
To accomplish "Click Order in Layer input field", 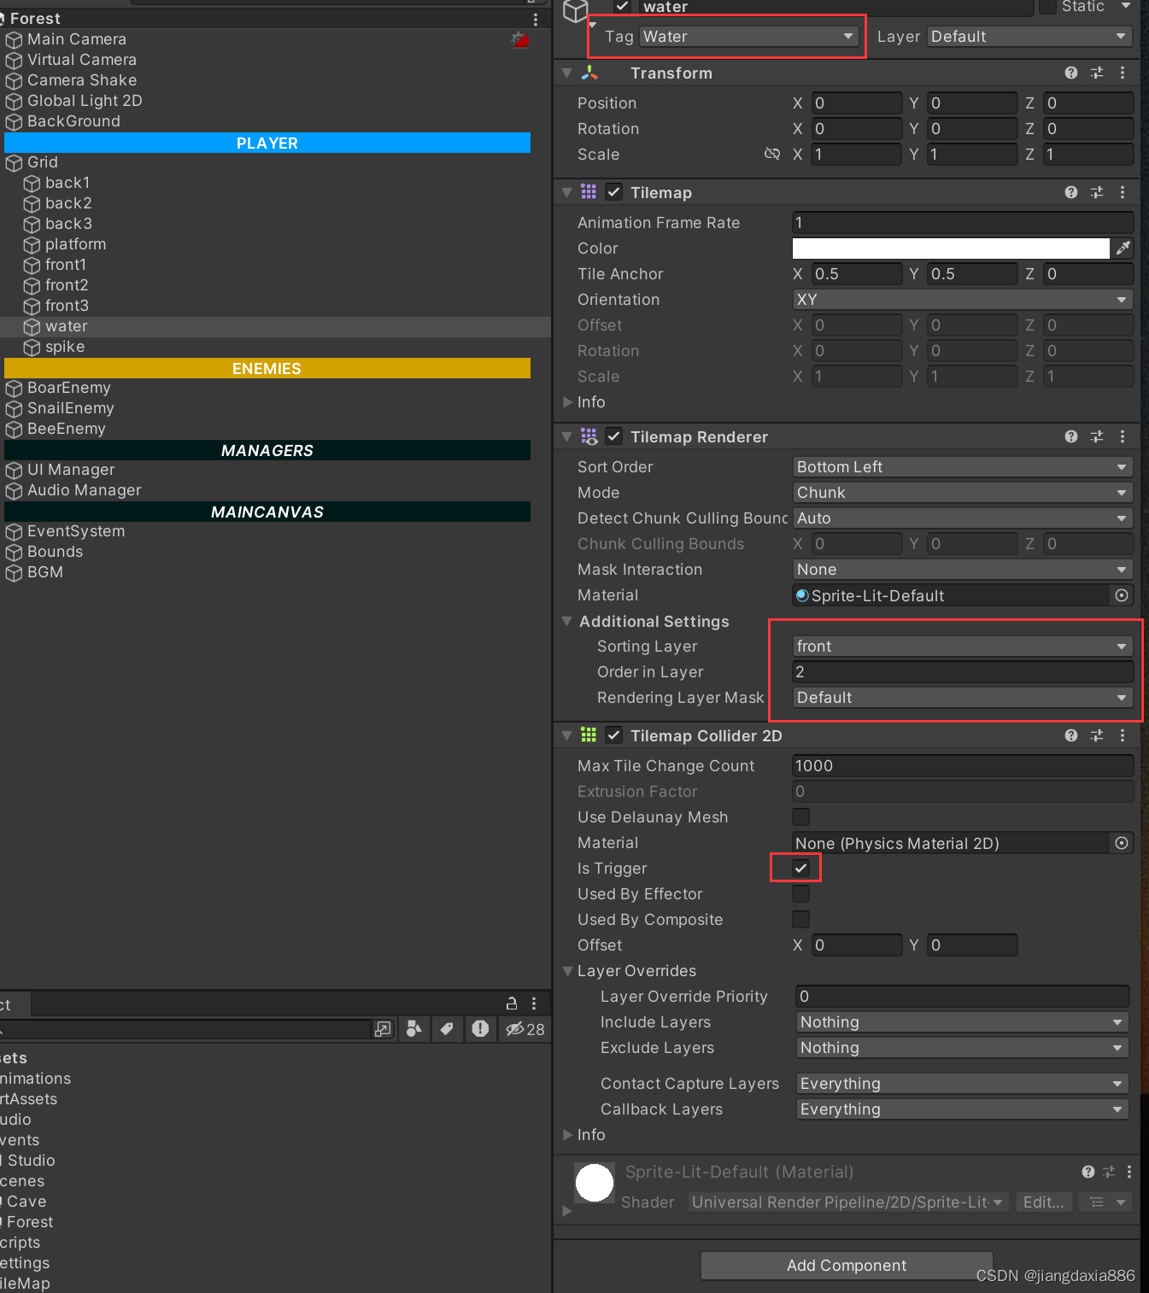I will pos(963,672).
